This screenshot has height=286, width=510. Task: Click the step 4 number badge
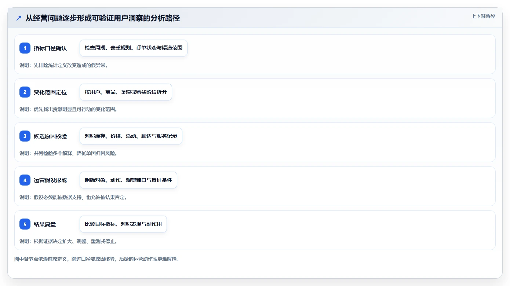point(25,180)
